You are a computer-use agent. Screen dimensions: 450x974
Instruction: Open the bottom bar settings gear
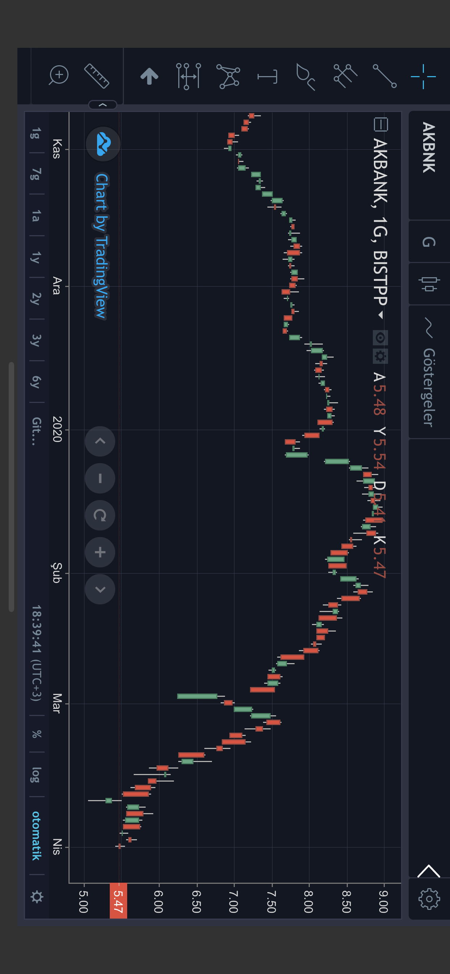pyautogui.click(x=37, y=896)
